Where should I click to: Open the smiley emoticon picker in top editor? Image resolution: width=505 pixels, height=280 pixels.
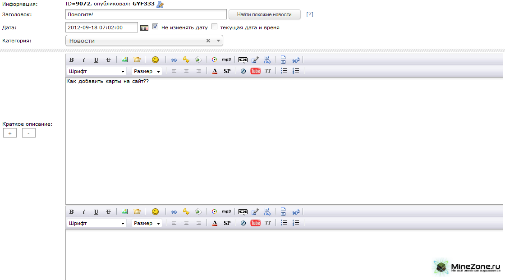155,60
